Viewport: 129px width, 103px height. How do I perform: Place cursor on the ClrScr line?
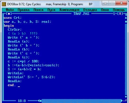tap(14, 30)
